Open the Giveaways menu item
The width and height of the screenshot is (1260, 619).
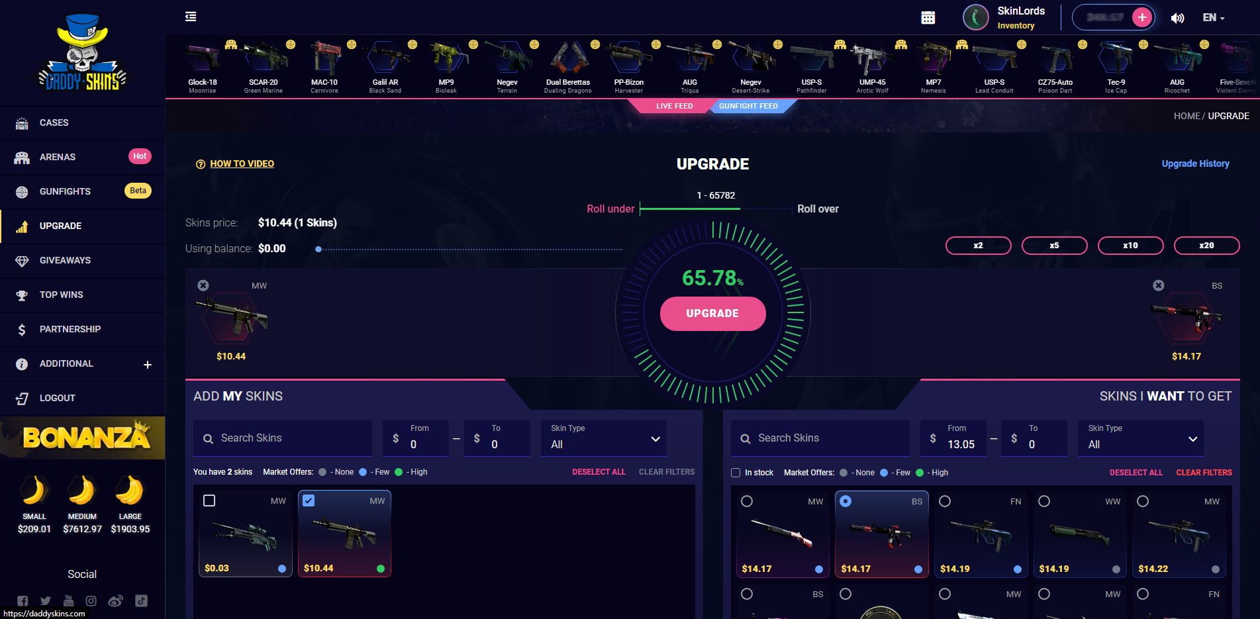[x=82, y=260]
